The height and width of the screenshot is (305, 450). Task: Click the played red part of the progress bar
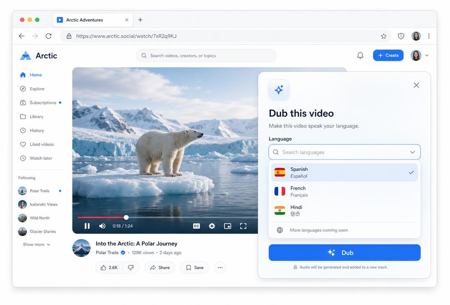click(x=101, y=217)
